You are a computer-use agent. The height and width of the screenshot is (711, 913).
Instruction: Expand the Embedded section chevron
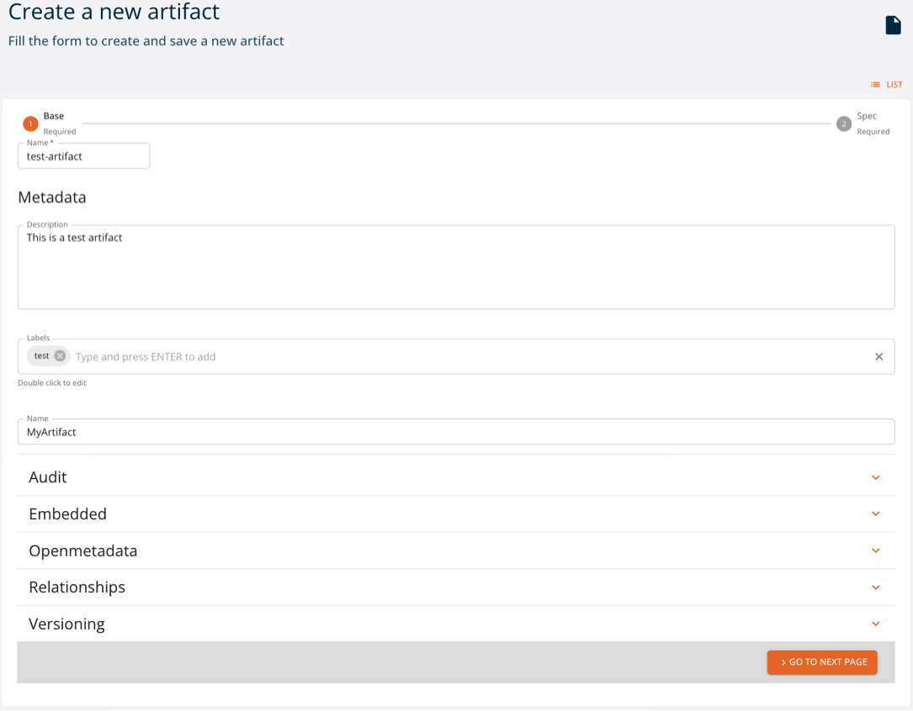875,514
